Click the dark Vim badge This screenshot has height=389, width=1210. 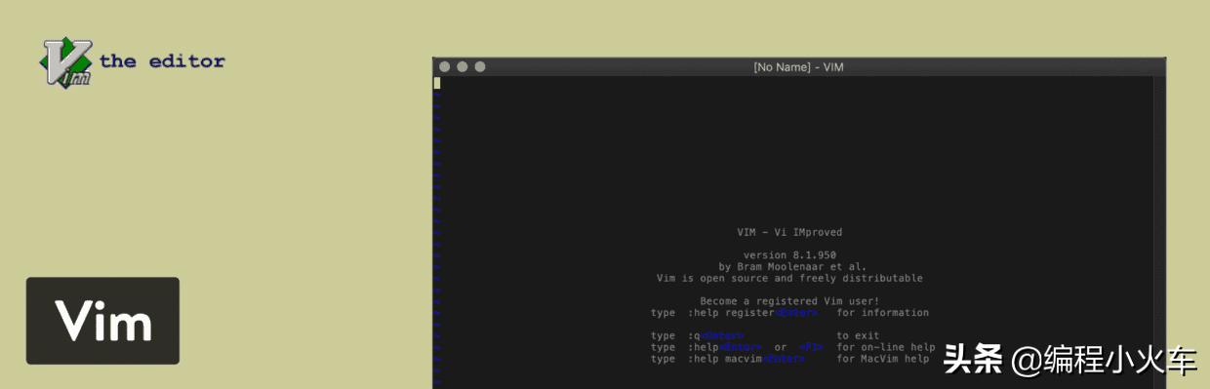pos(102,321)
